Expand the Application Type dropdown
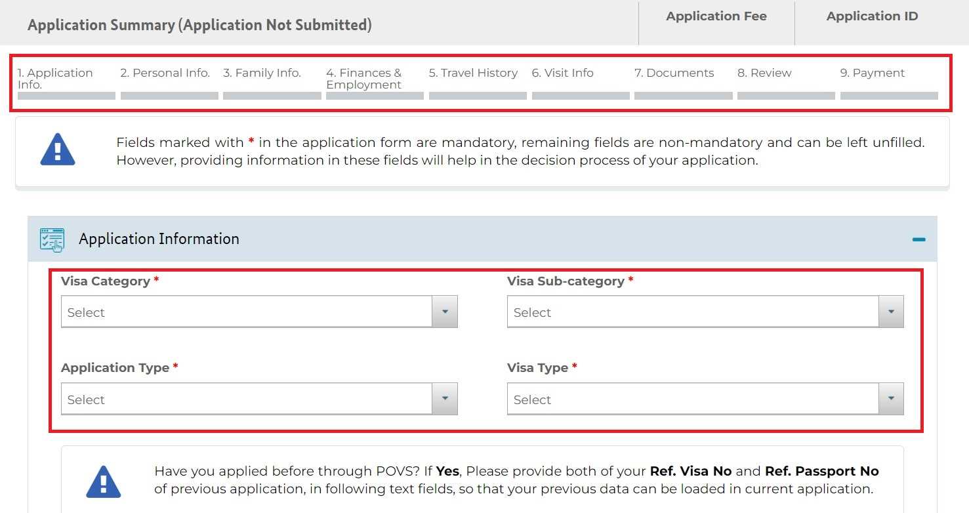 (258, 400)
